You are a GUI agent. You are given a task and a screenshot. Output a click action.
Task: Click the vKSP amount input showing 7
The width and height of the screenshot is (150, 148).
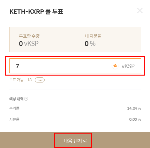coord(75,66)
